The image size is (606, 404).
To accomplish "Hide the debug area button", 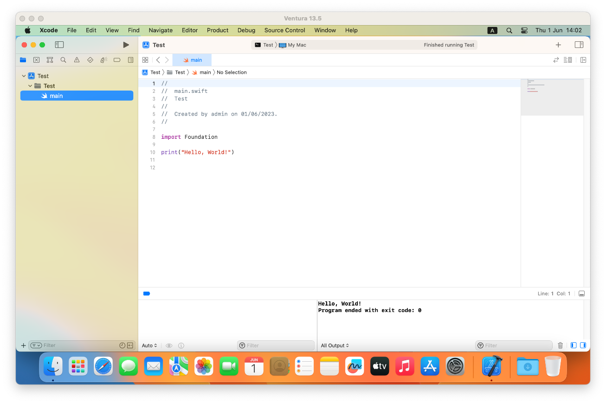I will 582,293.
